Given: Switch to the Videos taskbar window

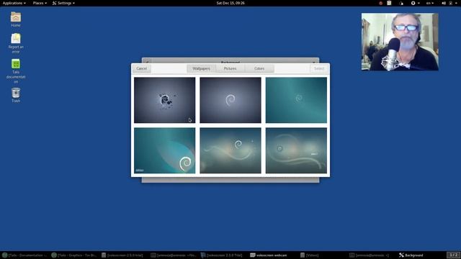Looking at the screenshot, I should point(309,255).
